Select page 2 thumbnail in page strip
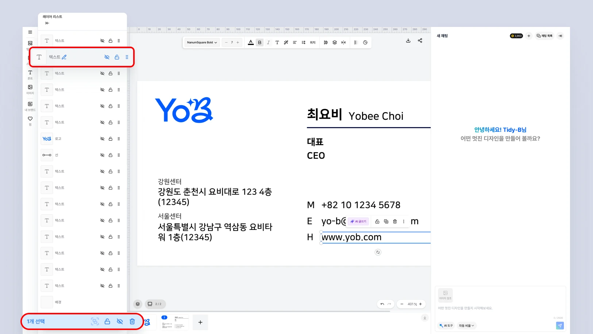 tap(175, 322)
